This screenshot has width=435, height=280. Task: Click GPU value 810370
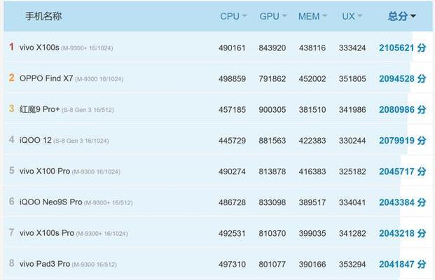tap(272, 233)
